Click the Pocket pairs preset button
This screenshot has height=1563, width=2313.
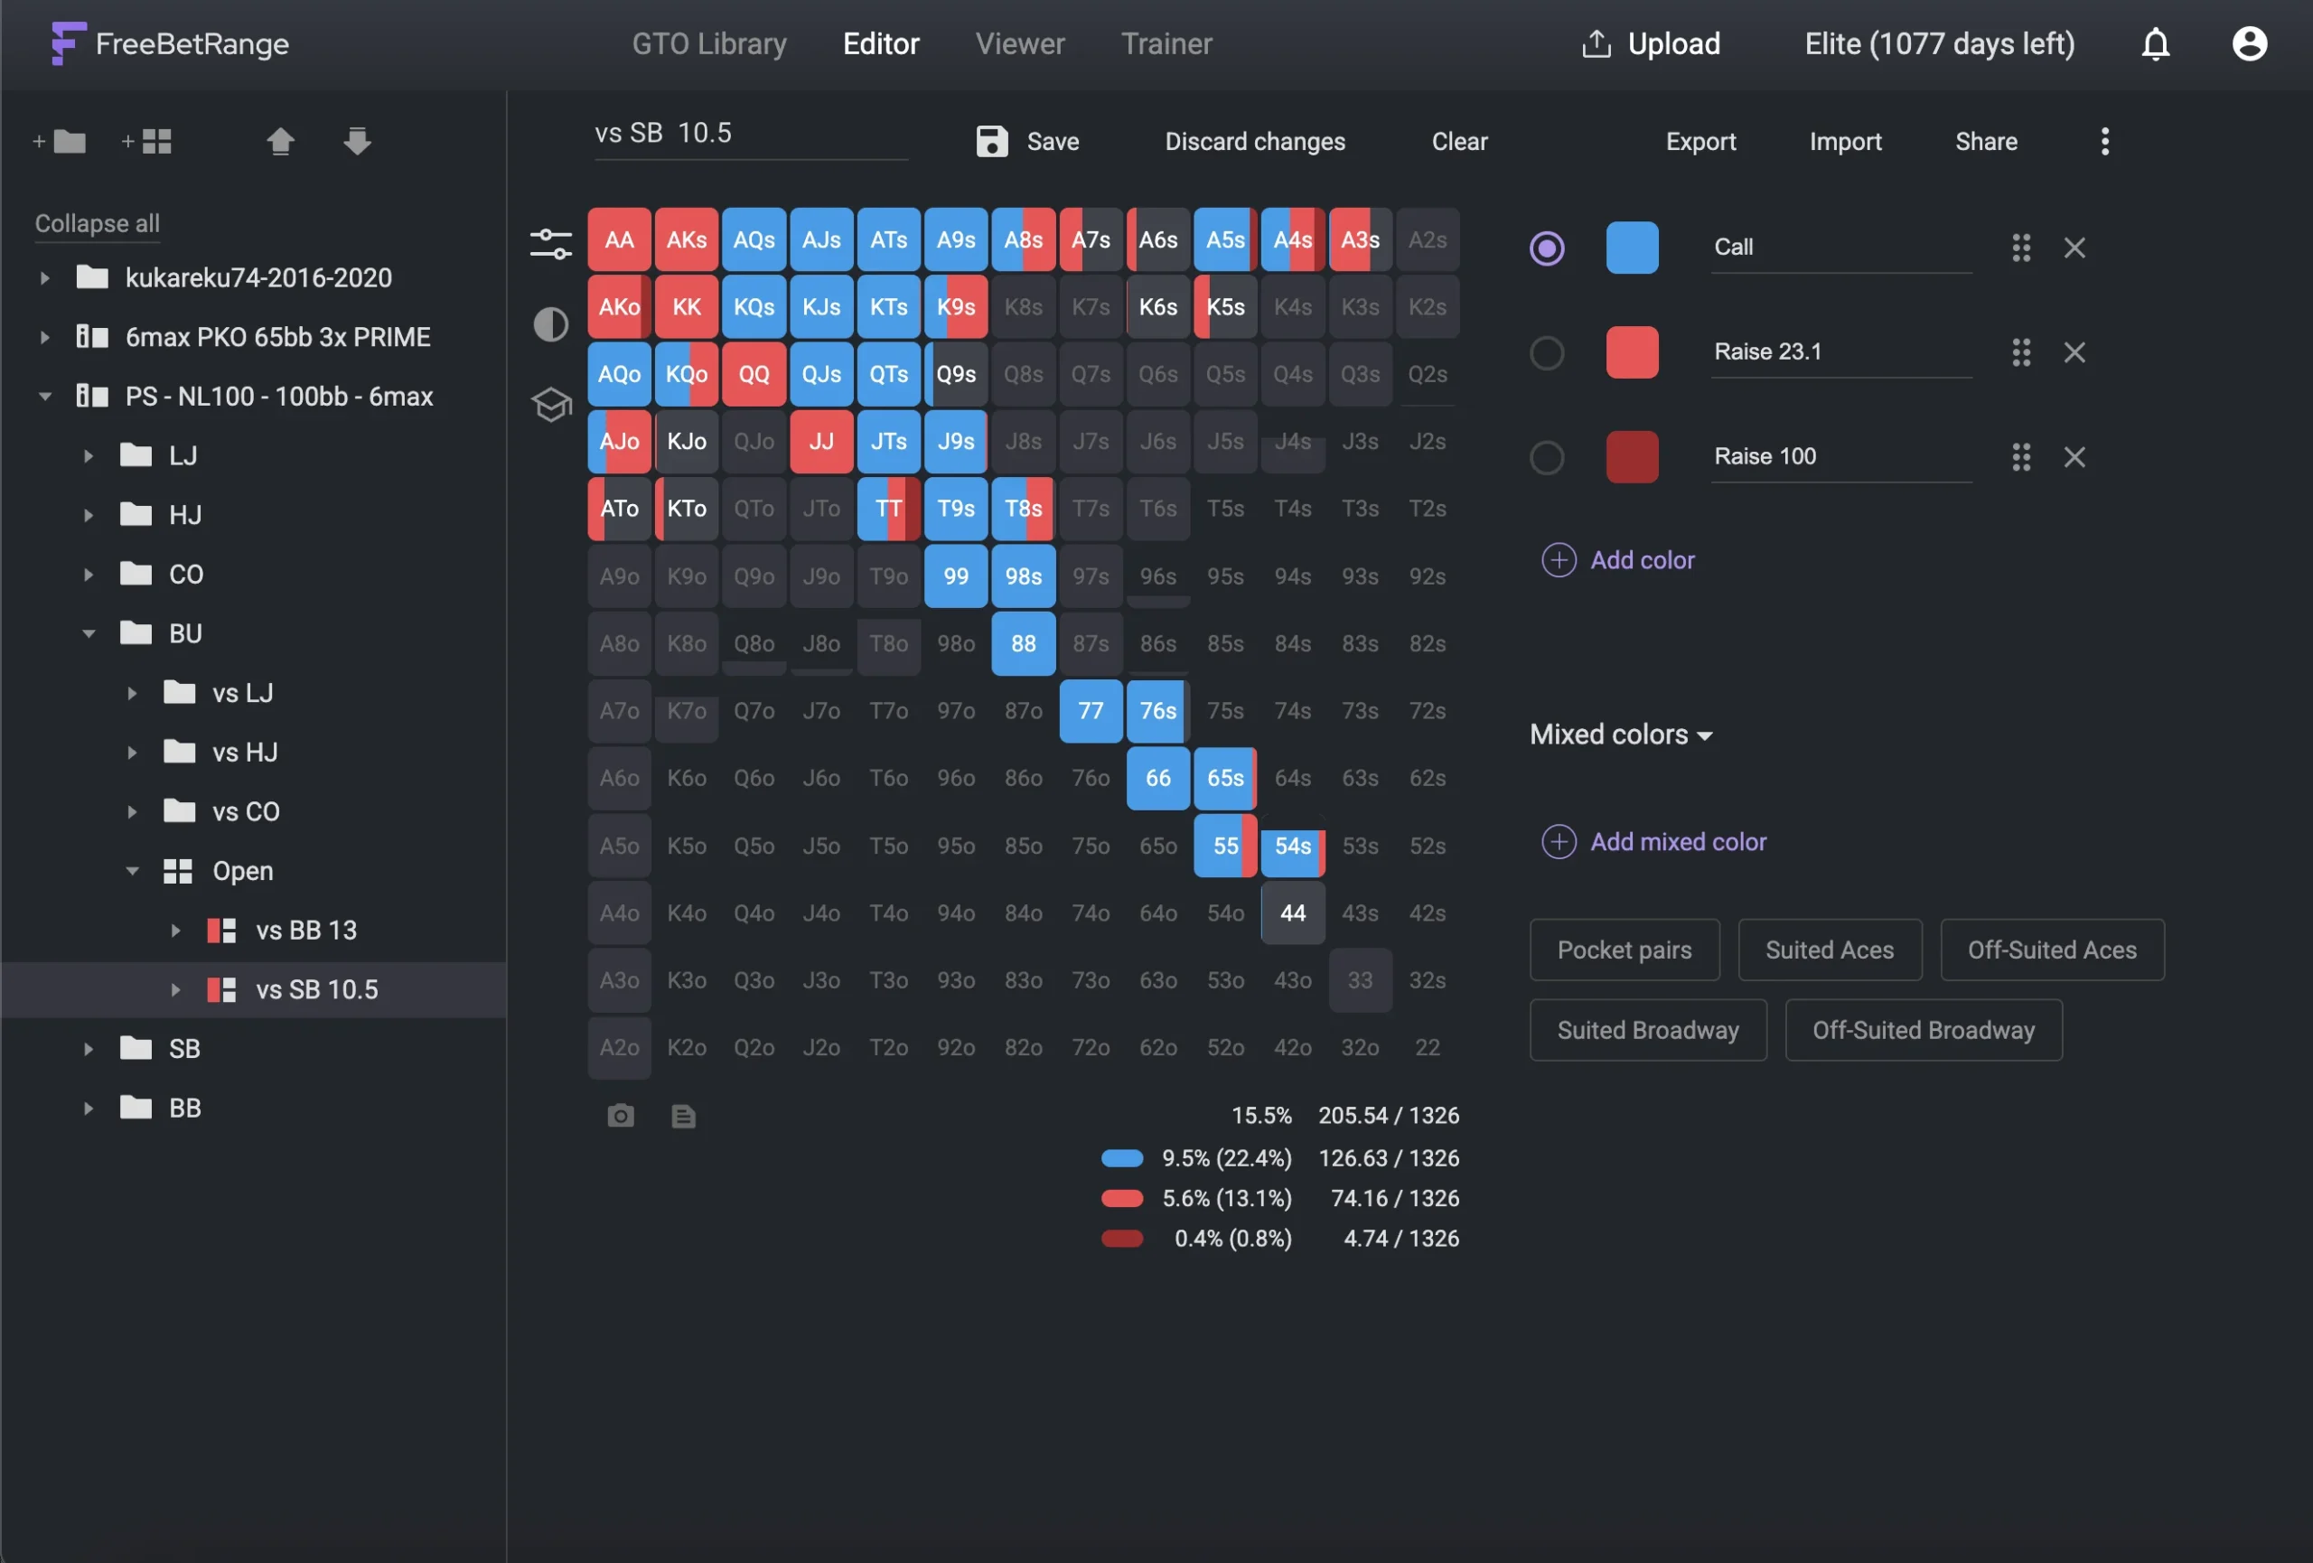(1624, 950)
